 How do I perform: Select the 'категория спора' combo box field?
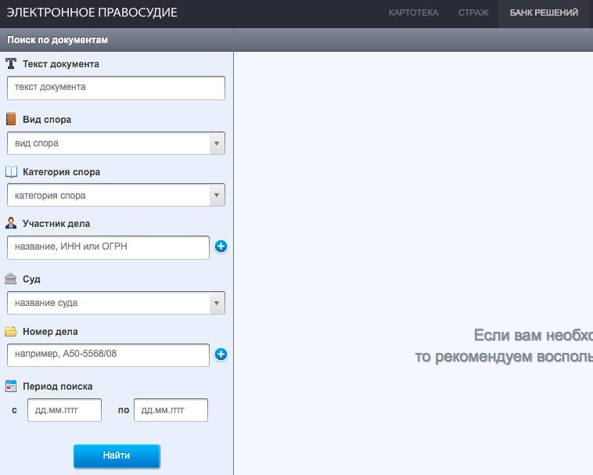(116, 195)
